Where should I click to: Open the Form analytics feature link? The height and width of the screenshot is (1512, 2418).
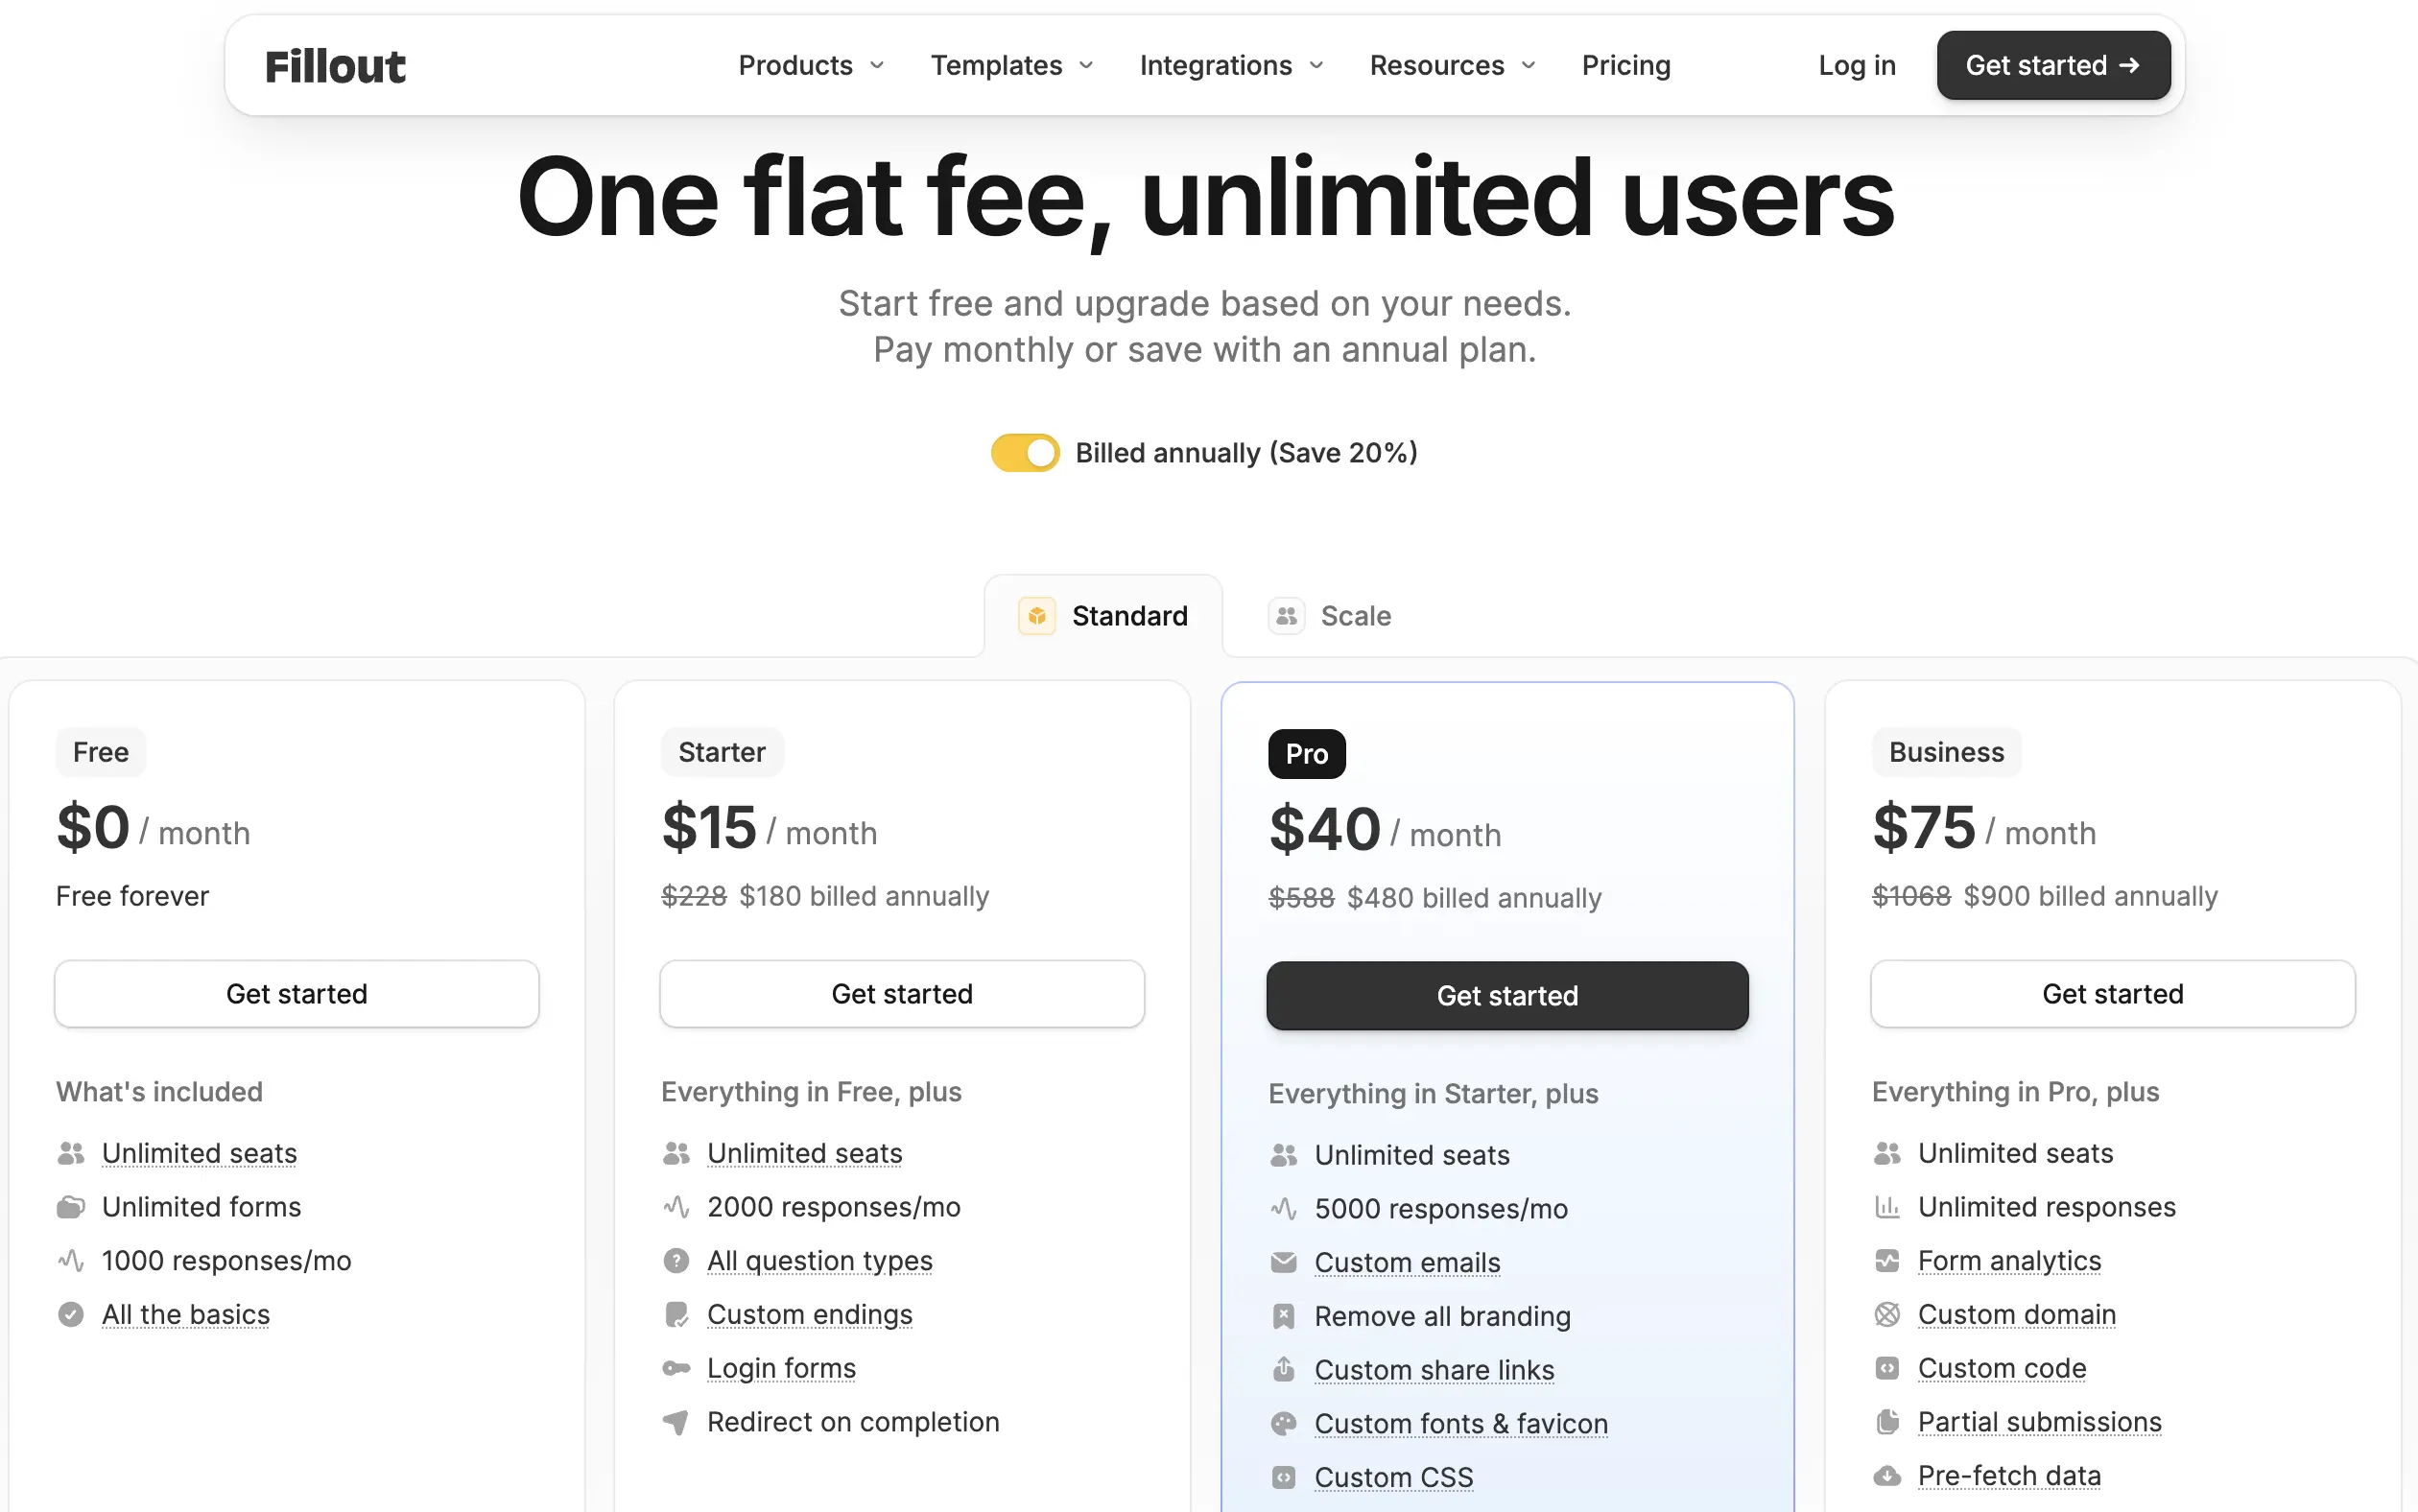(x=2009, y=1260)
